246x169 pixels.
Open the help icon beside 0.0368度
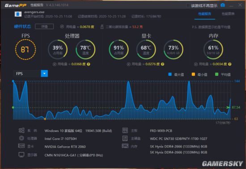tap(89, 64)
